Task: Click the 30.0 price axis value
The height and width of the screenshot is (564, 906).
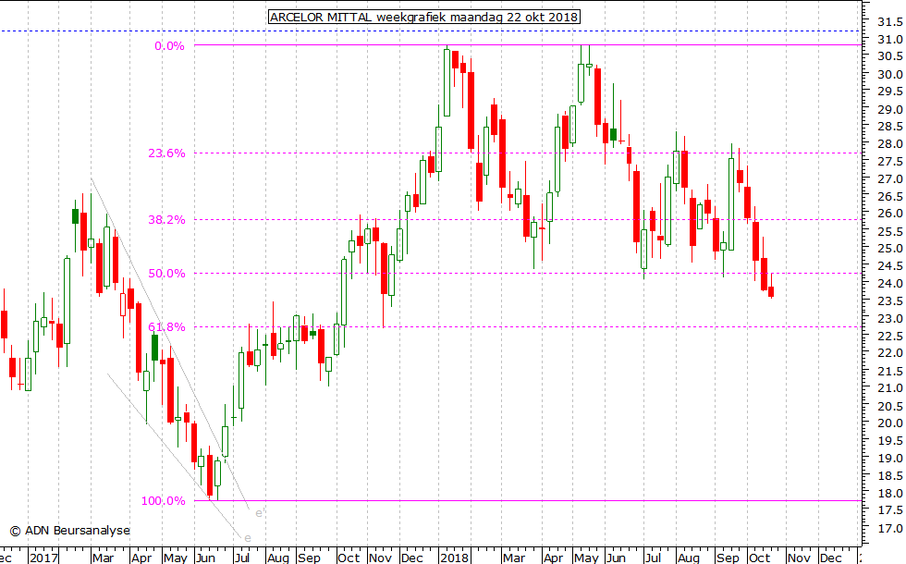Action: (x=889, y=75)
